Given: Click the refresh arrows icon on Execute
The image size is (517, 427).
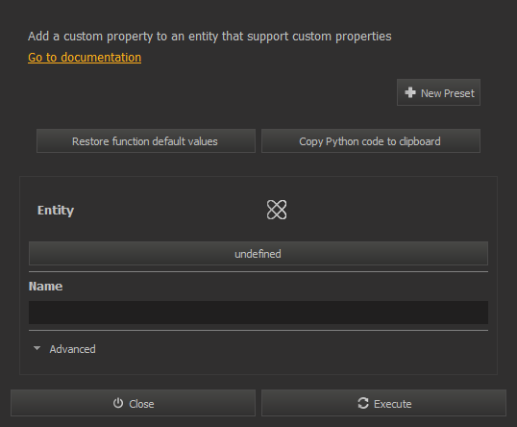Looking at the screenshot, I should 363,403.
